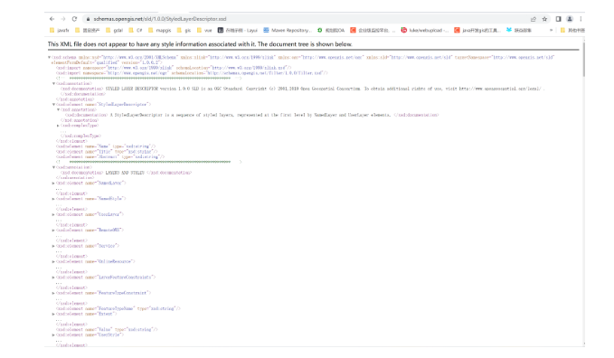Click the StyledLayerDescriptor.xsd URL in address bar
This screenshot has width=614, height=358.
click(160, 19)
